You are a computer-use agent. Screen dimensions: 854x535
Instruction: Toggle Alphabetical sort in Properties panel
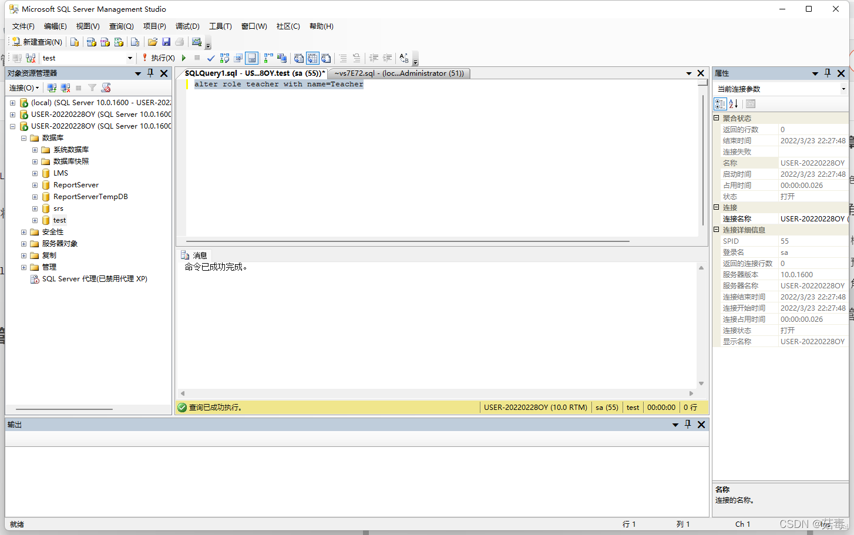point(734,104)
